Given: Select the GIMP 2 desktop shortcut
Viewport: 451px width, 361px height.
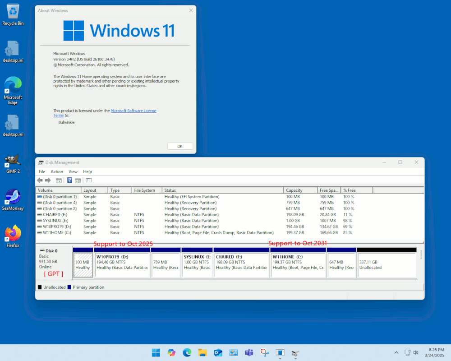Looking at the screenshot, I should [13, 163].
